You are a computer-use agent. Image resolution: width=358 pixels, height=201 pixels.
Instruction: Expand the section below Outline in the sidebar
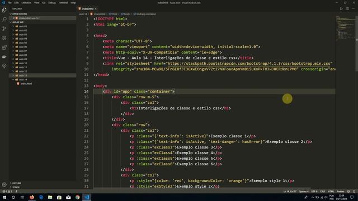[x=16, y=187]
